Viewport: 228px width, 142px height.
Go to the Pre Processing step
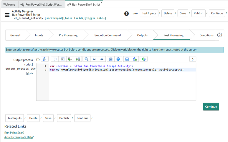point(68,35)
